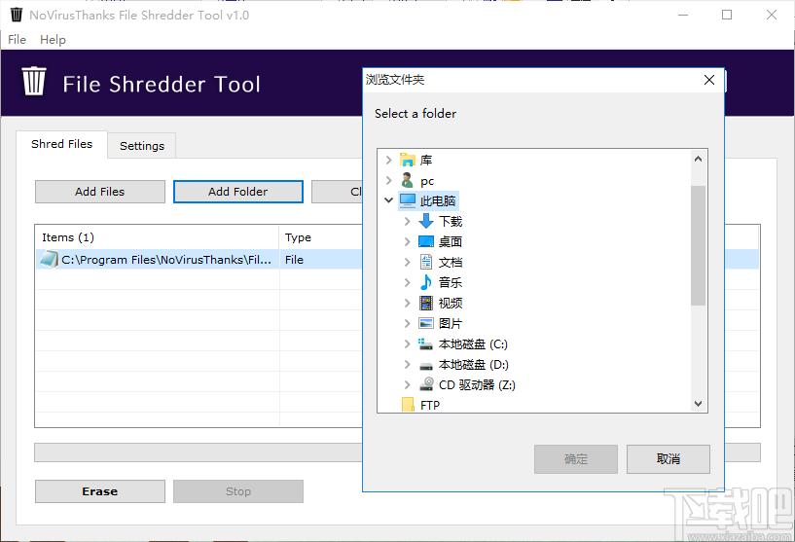This screenshot has width=795, height=542.
Task: Expand the 文档 folder node
Action: (x=407, y=262)
